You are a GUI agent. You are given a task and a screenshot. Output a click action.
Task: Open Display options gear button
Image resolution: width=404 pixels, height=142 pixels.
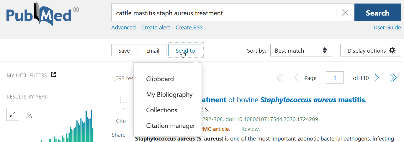coord(370,50)
